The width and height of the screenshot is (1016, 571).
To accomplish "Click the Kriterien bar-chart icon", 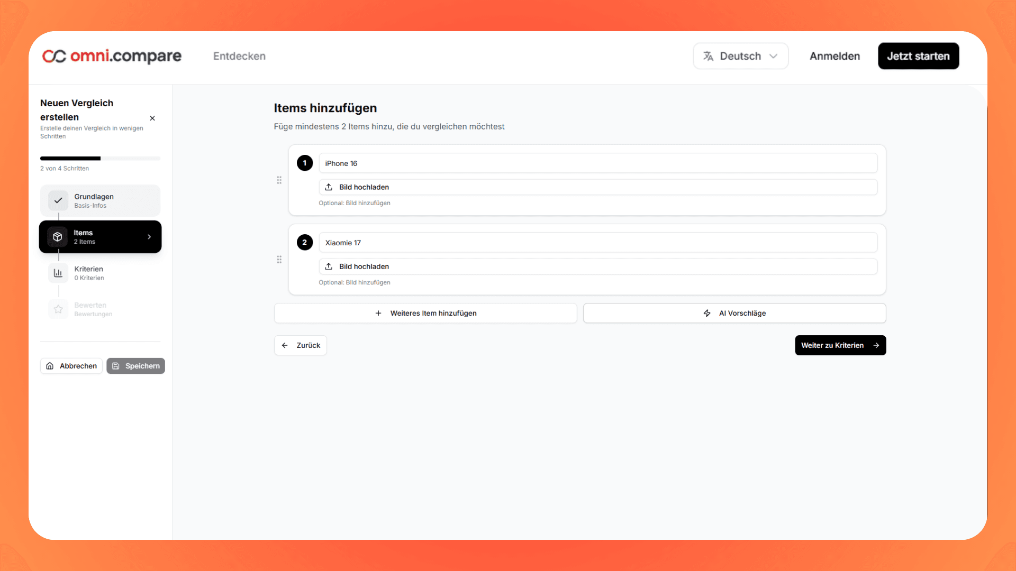I will tap(58, 273).
